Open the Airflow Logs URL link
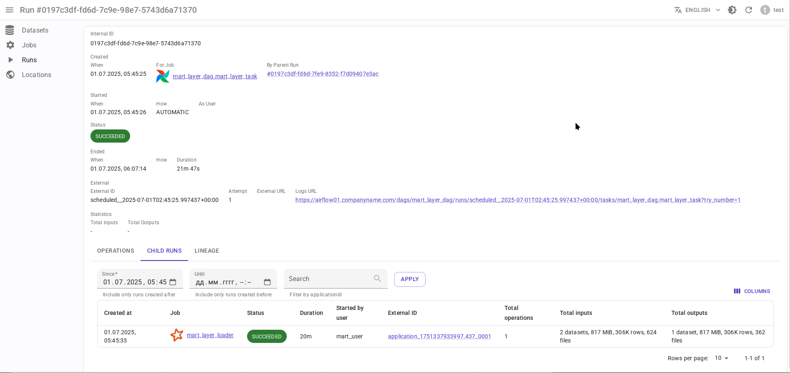This screenshot has width=790, height=373. pyautogui.click(x=518, y=200)
